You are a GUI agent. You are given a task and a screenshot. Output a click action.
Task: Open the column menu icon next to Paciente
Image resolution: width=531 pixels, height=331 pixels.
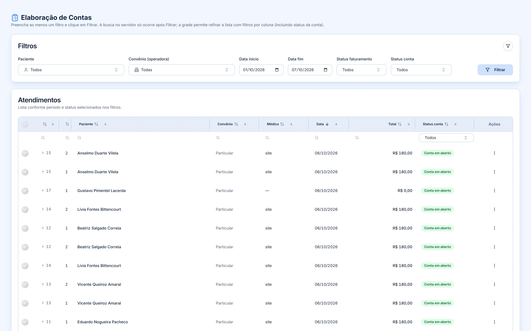point(105,124)
